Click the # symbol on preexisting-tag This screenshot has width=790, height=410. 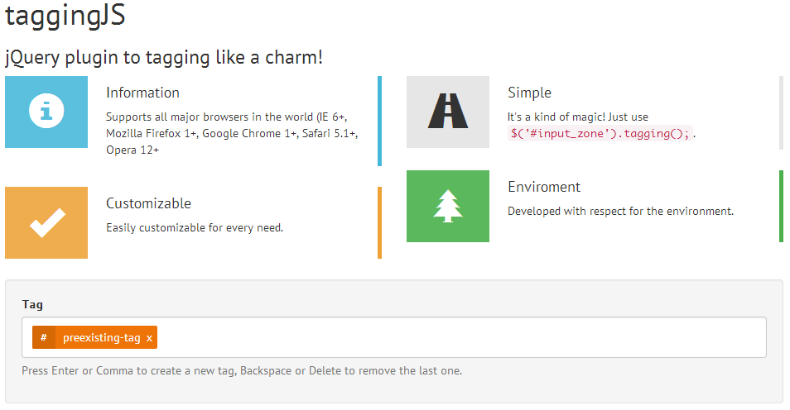tap(44, 337)
